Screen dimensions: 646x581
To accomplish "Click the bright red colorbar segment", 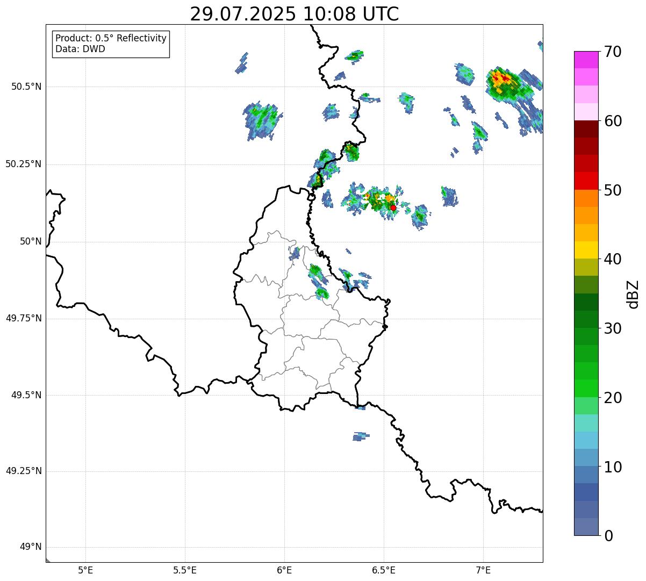I will pos(586,181).
